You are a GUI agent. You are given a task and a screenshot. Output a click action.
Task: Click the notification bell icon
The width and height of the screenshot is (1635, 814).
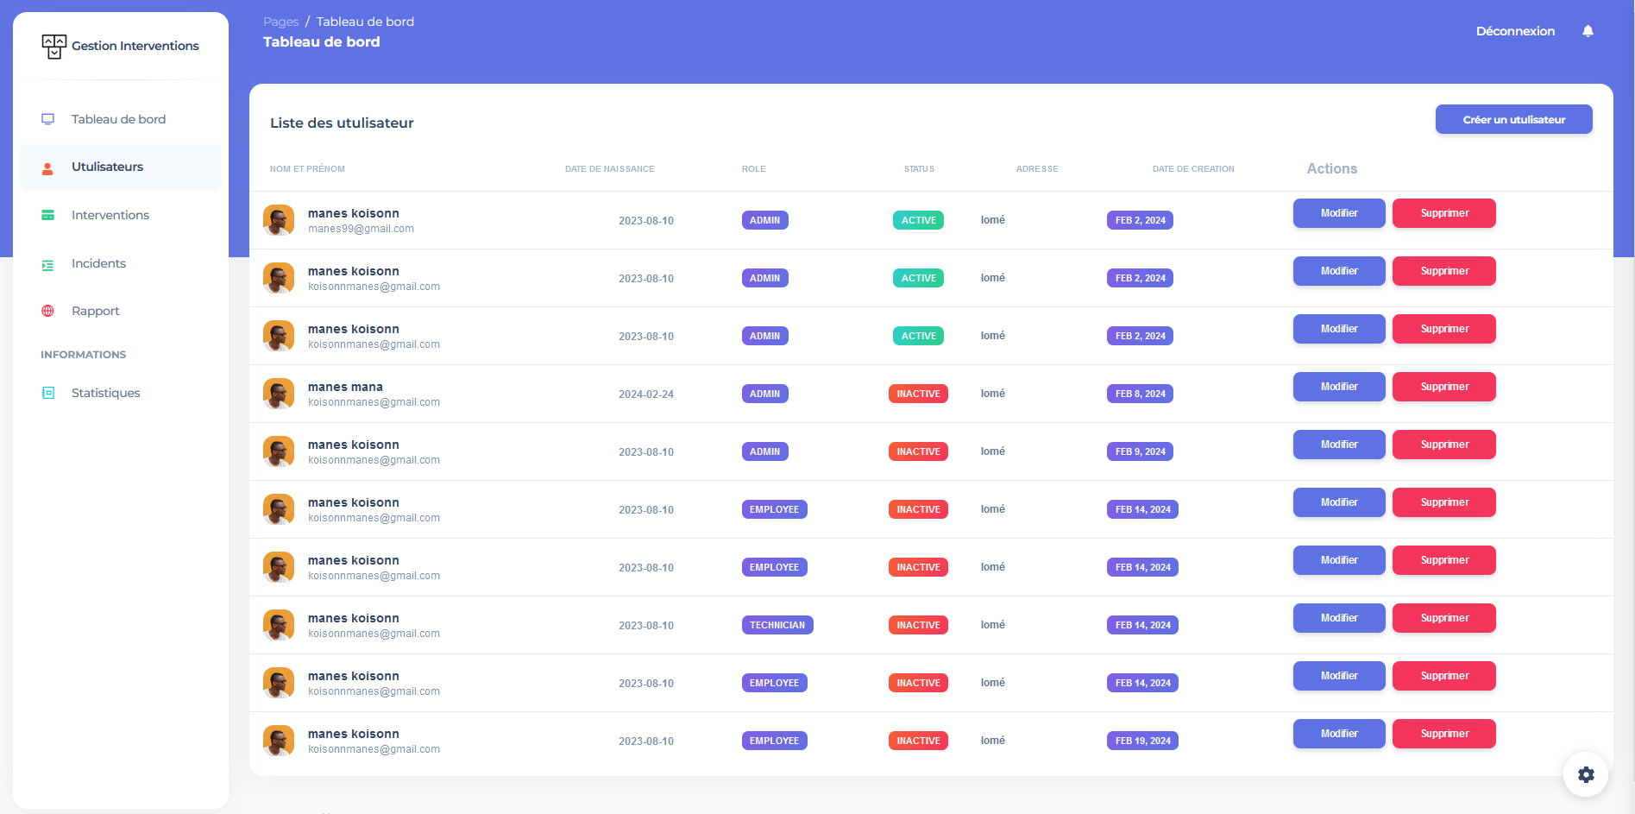click(1588, 31)
